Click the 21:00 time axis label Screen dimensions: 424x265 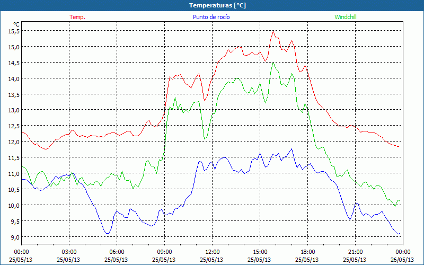(x=355, y=252)
